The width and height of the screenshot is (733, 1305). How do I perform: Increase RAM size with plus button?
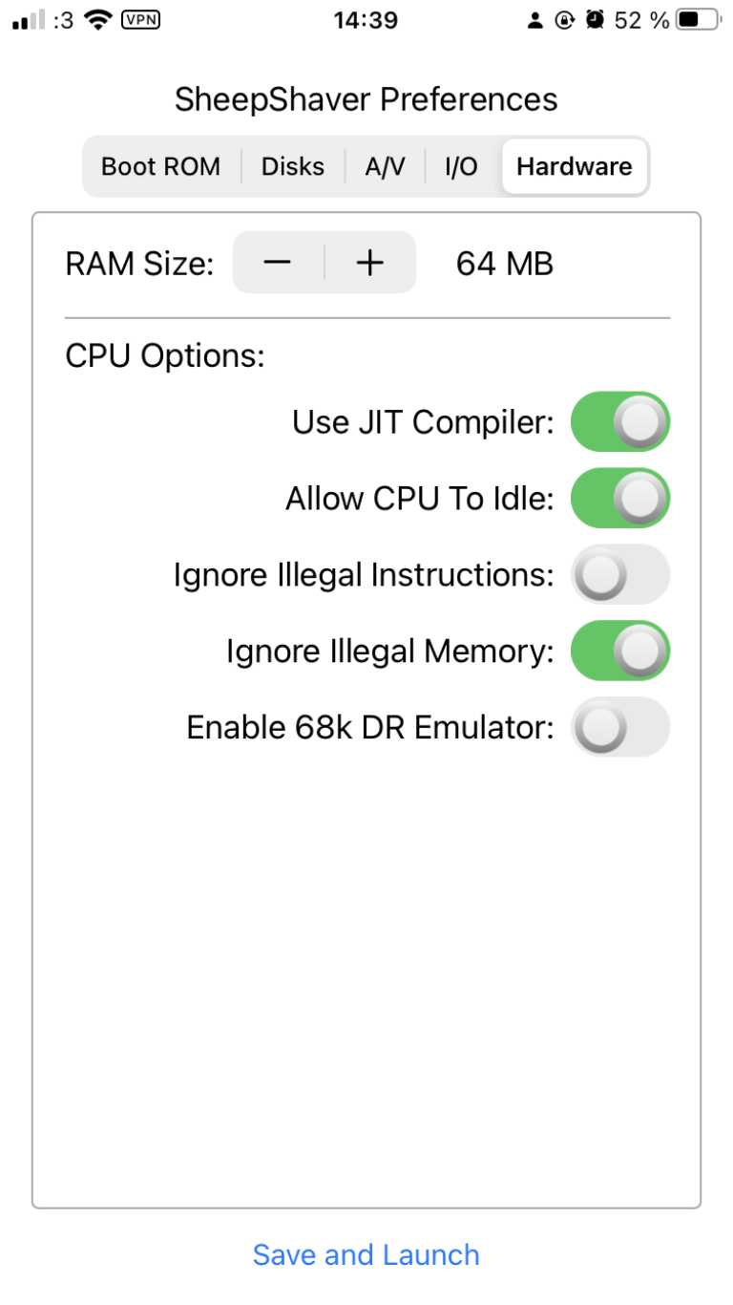click(x=370, y=262)
